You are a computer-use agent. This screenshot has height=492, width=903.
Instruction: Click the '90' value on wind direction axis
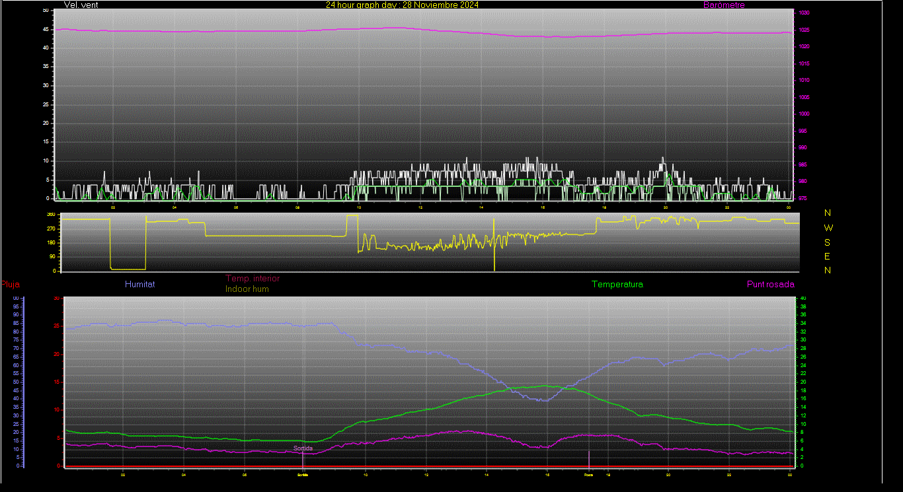[x=52, y=257]
